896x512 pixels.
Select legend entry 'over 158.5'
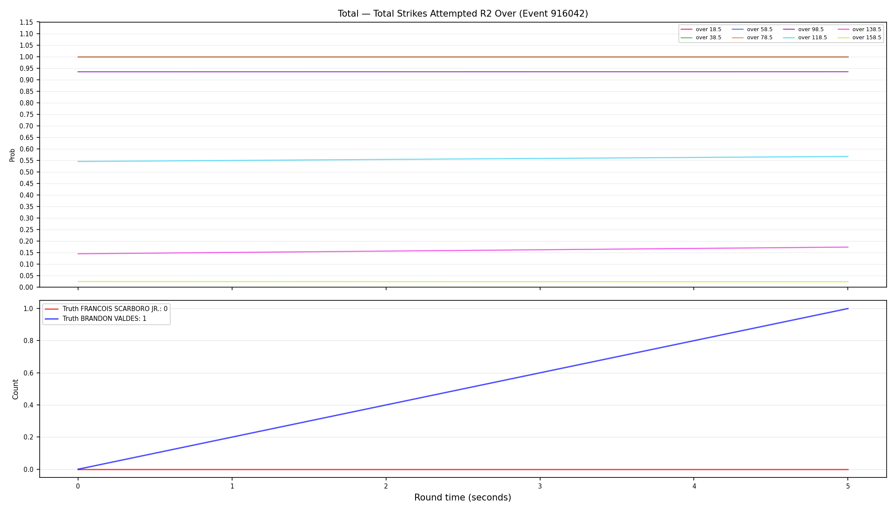pos(859,38)
